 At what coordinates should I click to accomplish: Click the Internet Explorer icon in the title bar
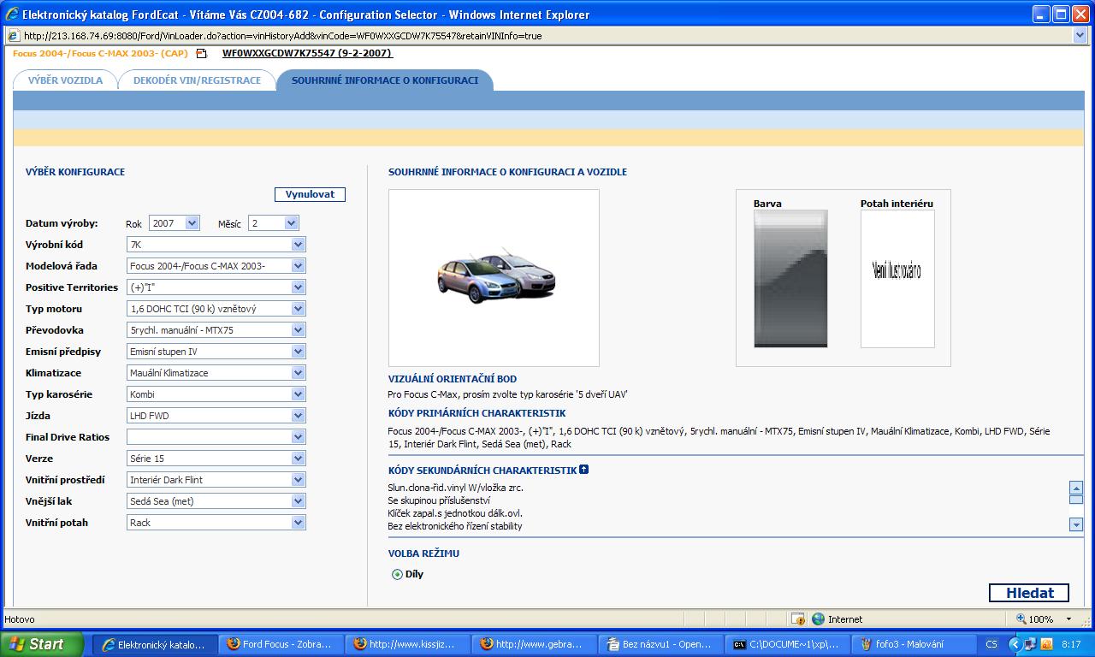11,15
